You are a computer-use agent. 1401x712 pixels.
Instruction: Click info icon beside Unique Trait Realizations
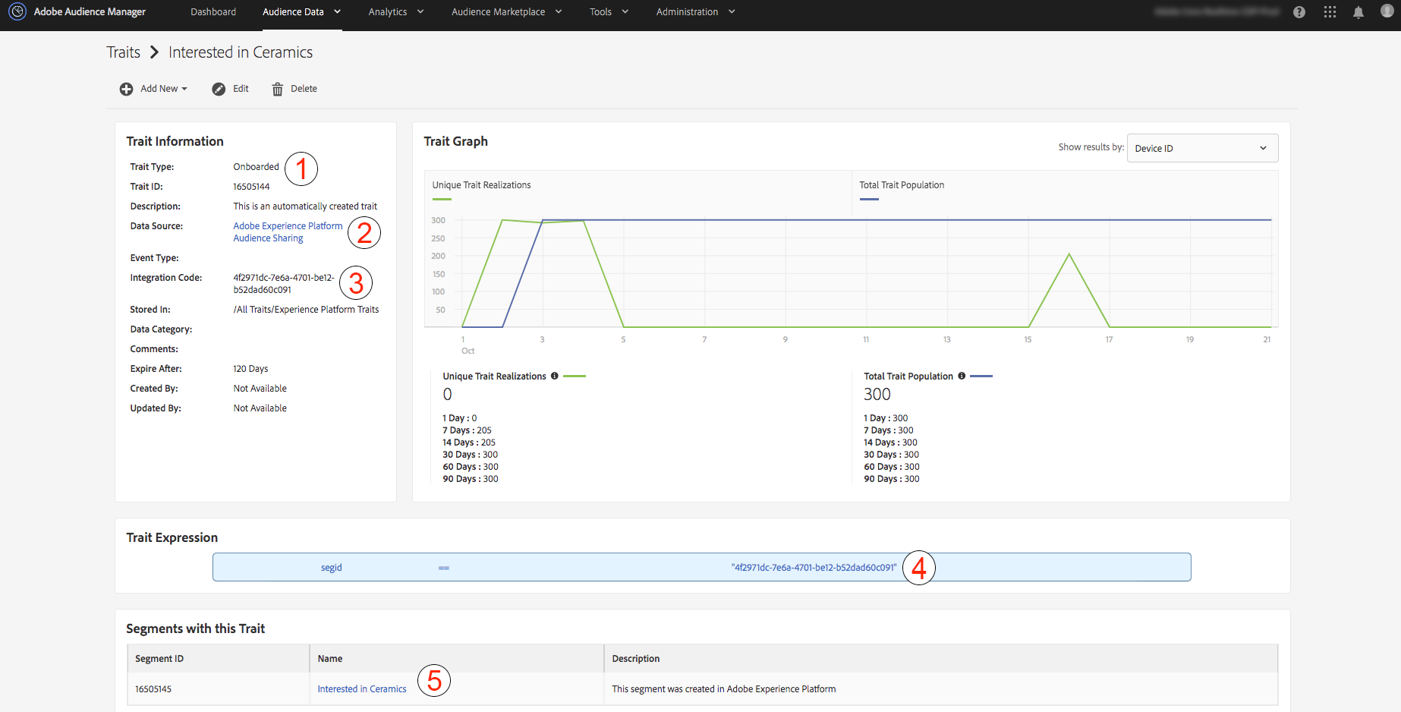click(555, 376)
